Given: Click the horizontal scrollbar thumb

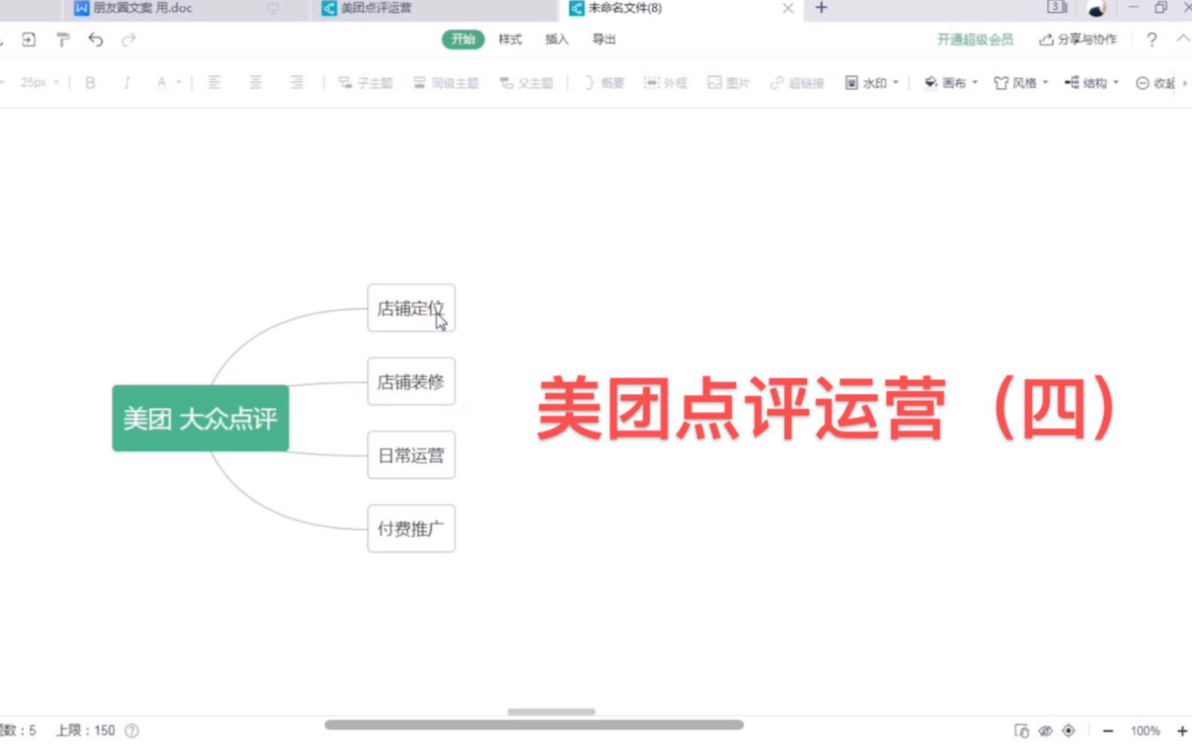Looking at the screenshot, I should pyautogui.click(x=534, y=724).
